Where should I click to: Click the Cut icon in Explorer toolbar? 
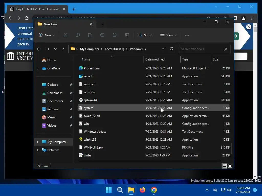65,35
